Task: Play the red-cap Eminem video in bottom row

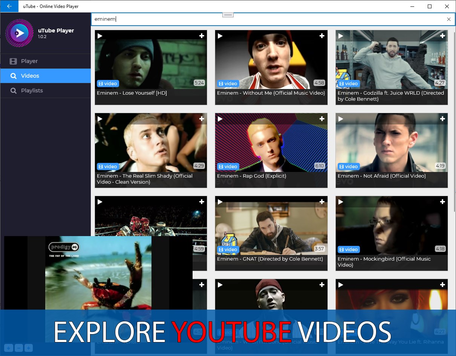Action: click(x=220, y=285)
